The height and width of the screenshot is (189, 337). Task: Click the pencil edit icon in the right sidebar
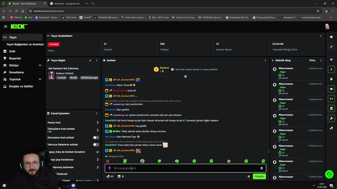click(331, 47)
